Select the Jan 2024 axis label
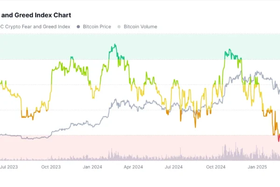 pos(92,166)
